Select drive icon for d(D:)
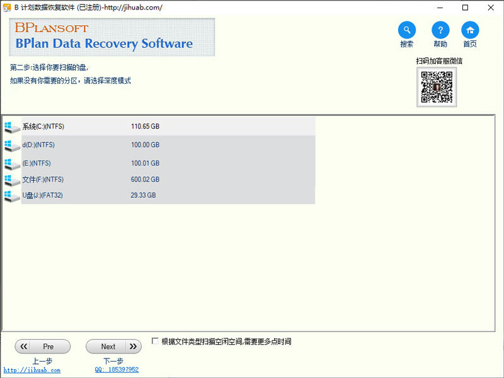The image size is (504, 378). tap(12, 146)
